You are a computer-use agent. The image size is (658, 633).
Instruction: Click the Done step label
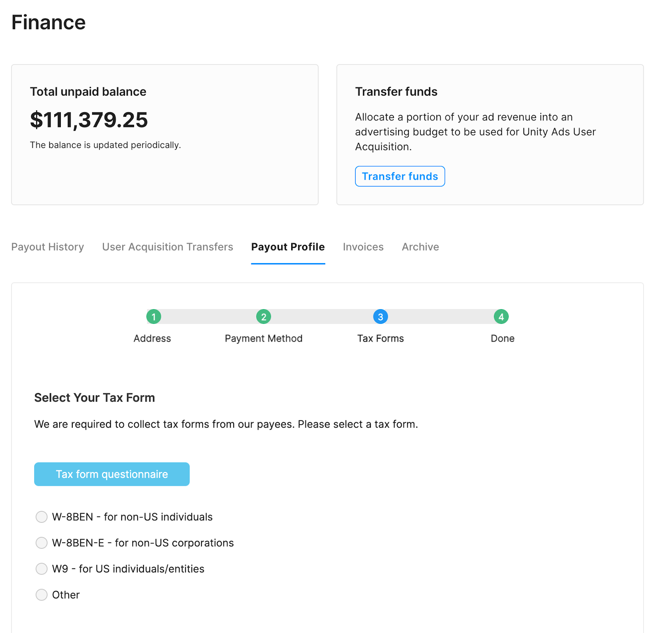point(502,338)
